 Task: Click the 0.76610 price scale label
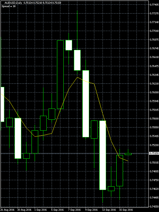(154, 57)
